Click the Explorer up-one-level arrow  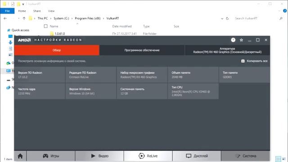click(24, 18)
